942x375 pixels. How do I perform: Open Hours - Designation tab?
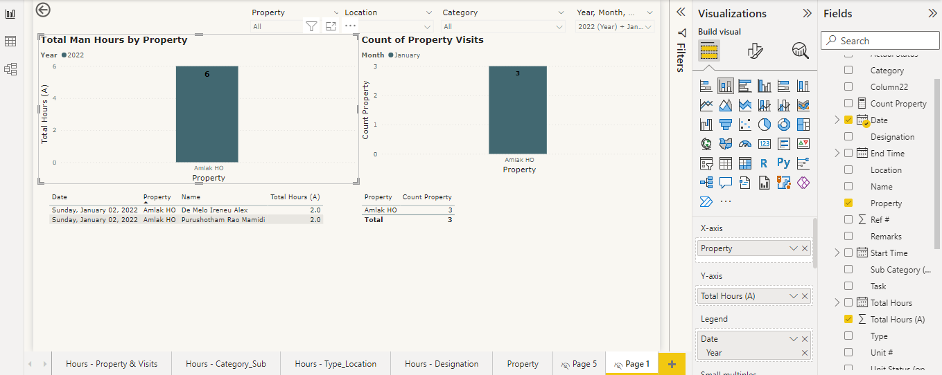(x=442, y=363)
